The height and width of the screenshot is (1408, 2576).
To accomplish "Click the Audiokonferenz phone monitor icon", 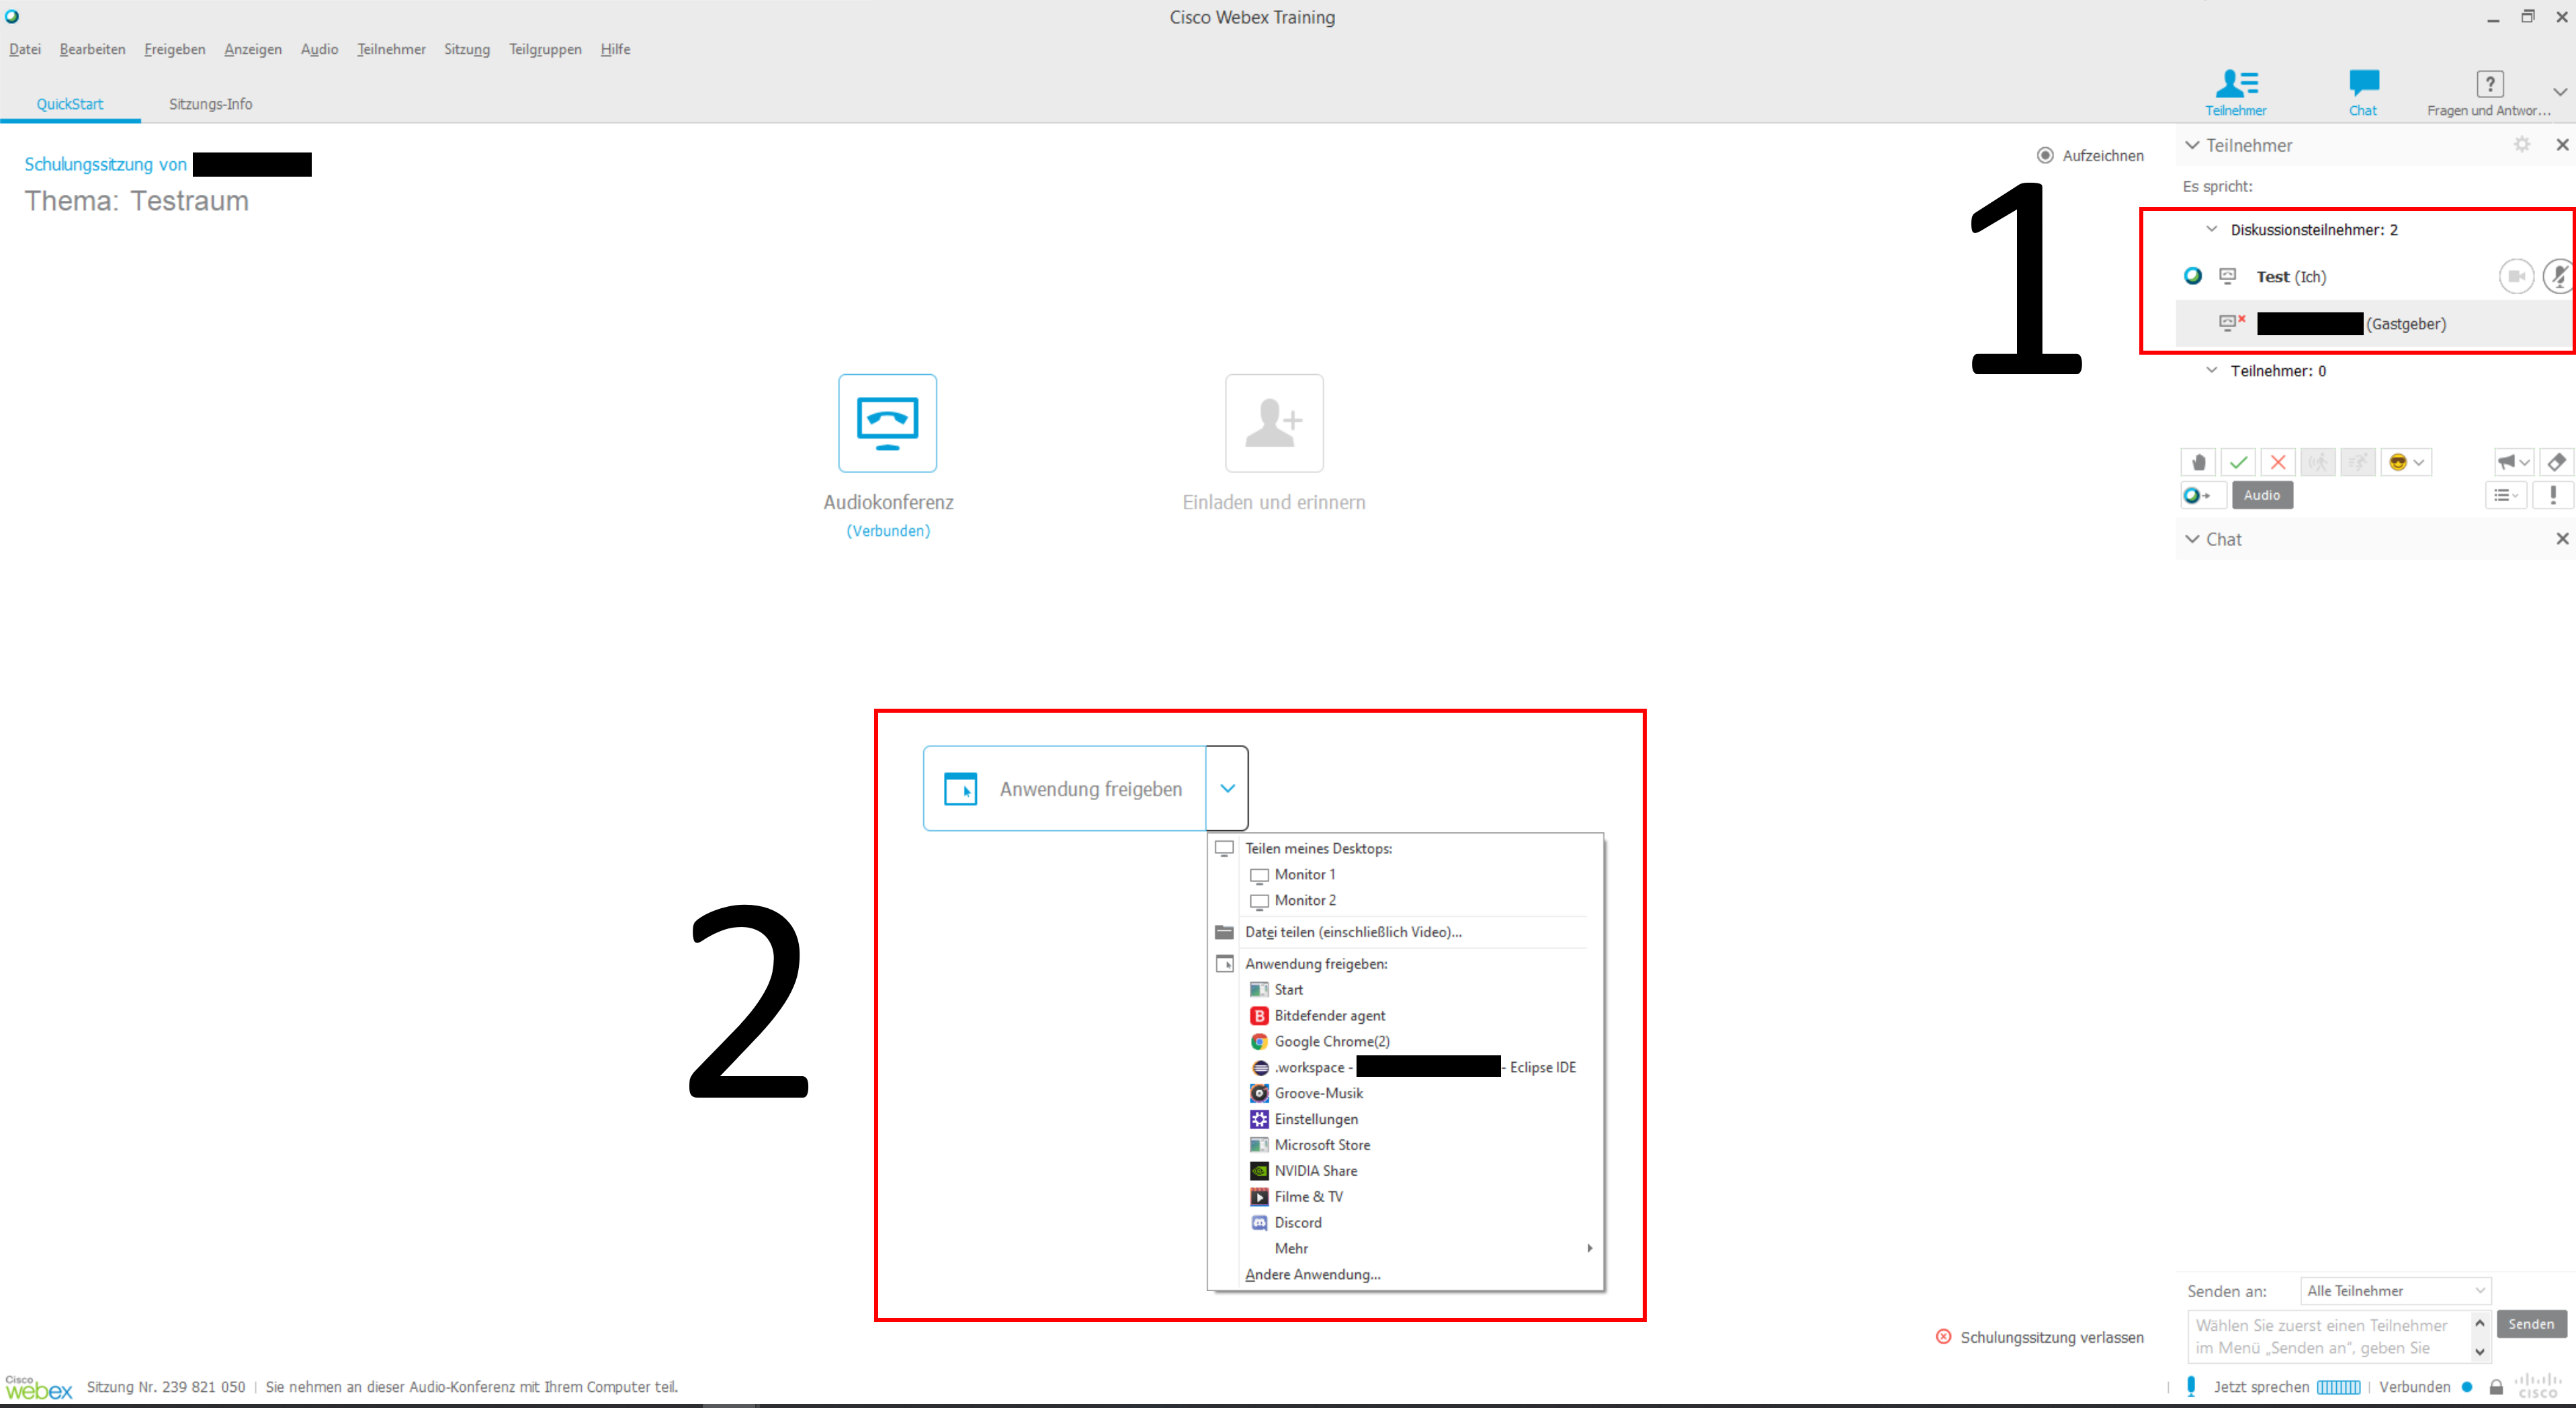I will [887, 423].
